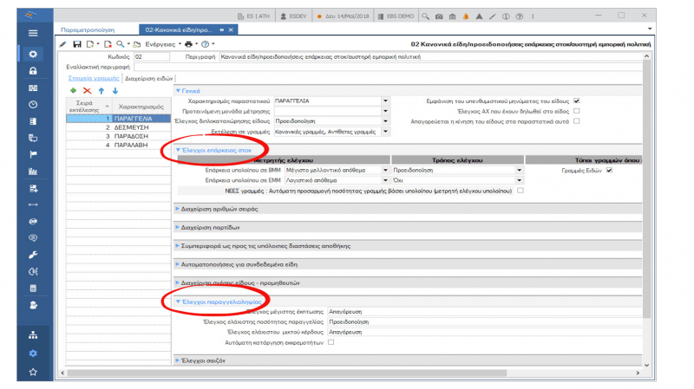Click the black triangle icon in the title bar
The width and height of the screenshot is (694, 389).
point(479,16)
